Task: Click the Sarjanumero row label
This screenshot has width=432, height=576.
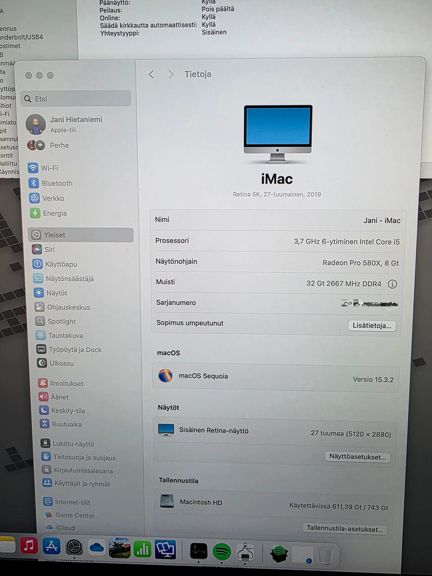Action: (x=176, y=302)
